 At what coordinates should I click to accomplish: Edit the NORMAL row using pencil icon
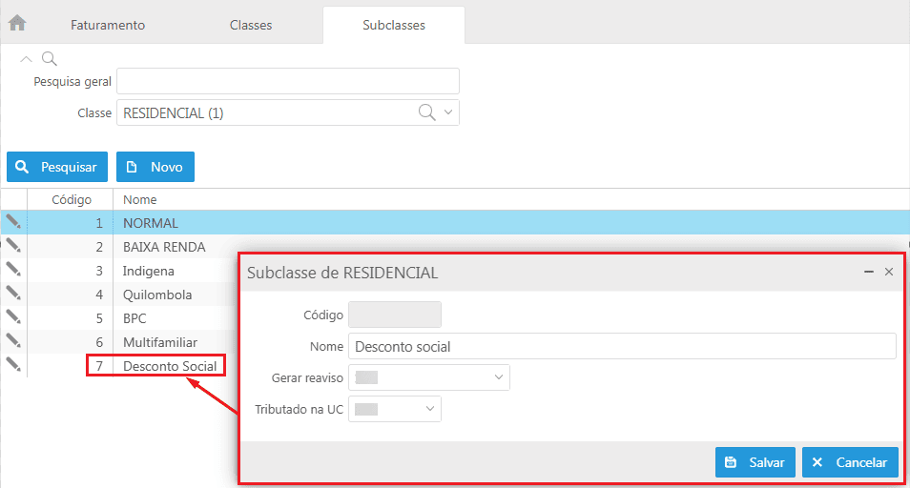(13, 221)
